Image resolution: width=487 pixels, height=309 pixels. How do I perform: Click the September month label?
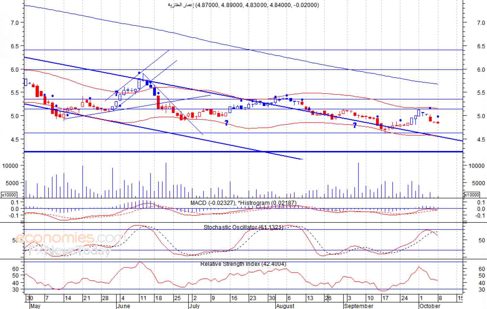pos(359,306)
